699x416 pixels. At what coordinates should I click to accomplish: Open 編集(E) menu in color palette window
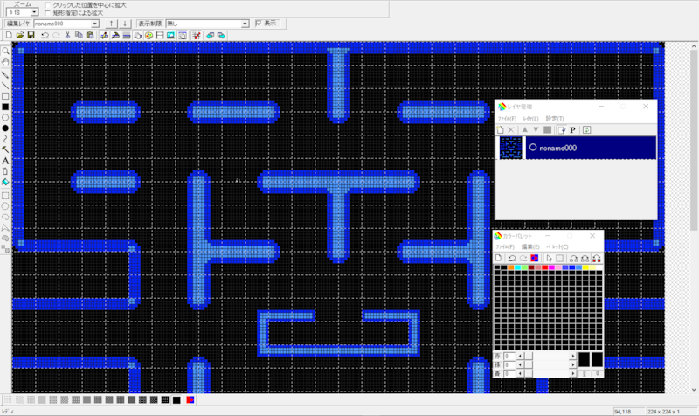tap(530, 247)
